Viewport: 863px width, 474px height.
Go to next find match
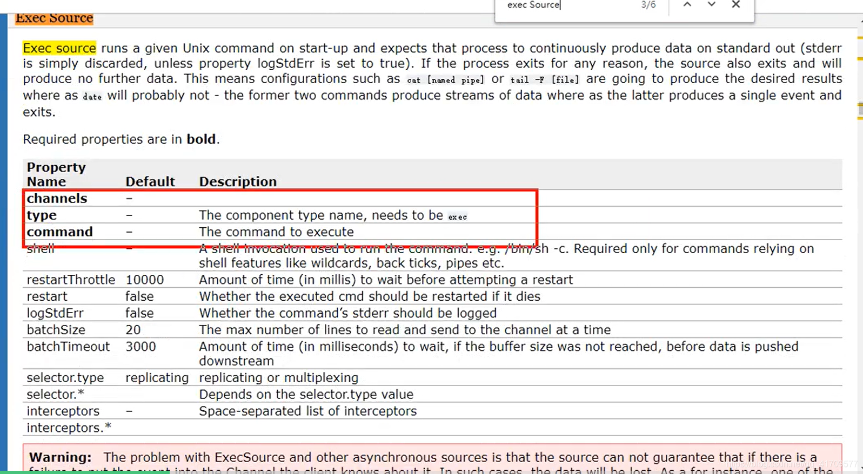pyautogui.click(x=711, y=4)
